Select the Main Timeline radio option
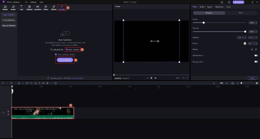Screen dimensions: 260x139 (67, 49)
